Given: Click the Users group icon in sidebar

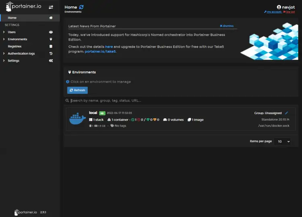Looking at the screenshot, I should click(x=51, y=32).
